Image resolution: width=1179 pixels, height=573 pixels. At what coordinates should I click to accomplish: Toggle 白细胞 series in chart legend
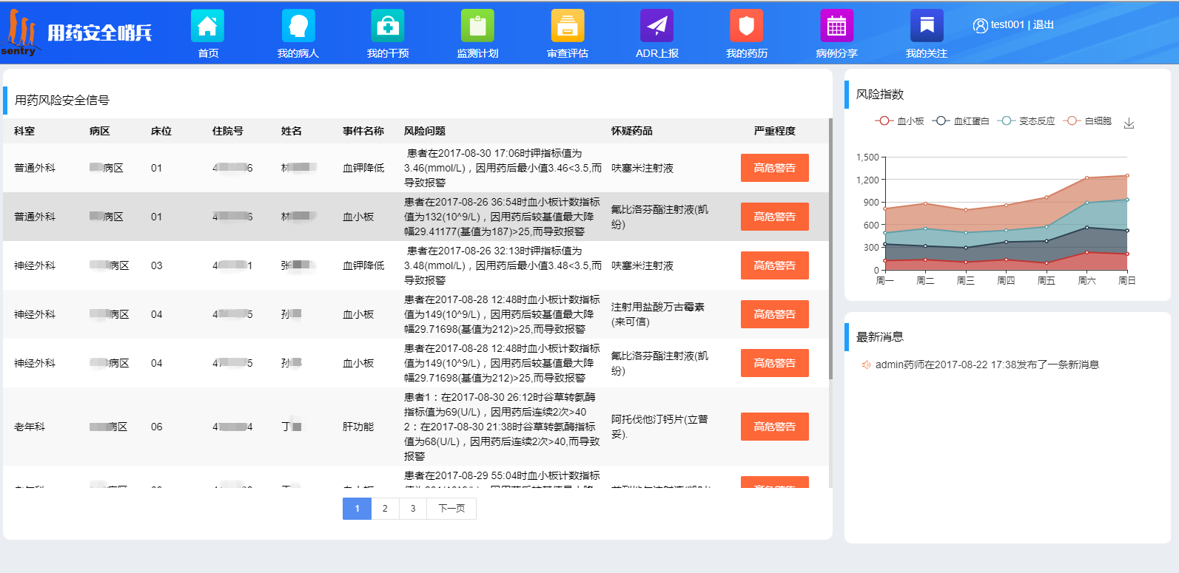pos(1088,121)
